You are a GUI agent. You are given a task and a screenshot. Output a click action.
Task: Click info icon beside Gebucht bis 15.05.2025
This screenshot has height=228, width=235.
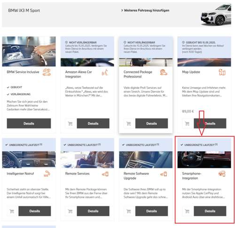pos(183,42)
